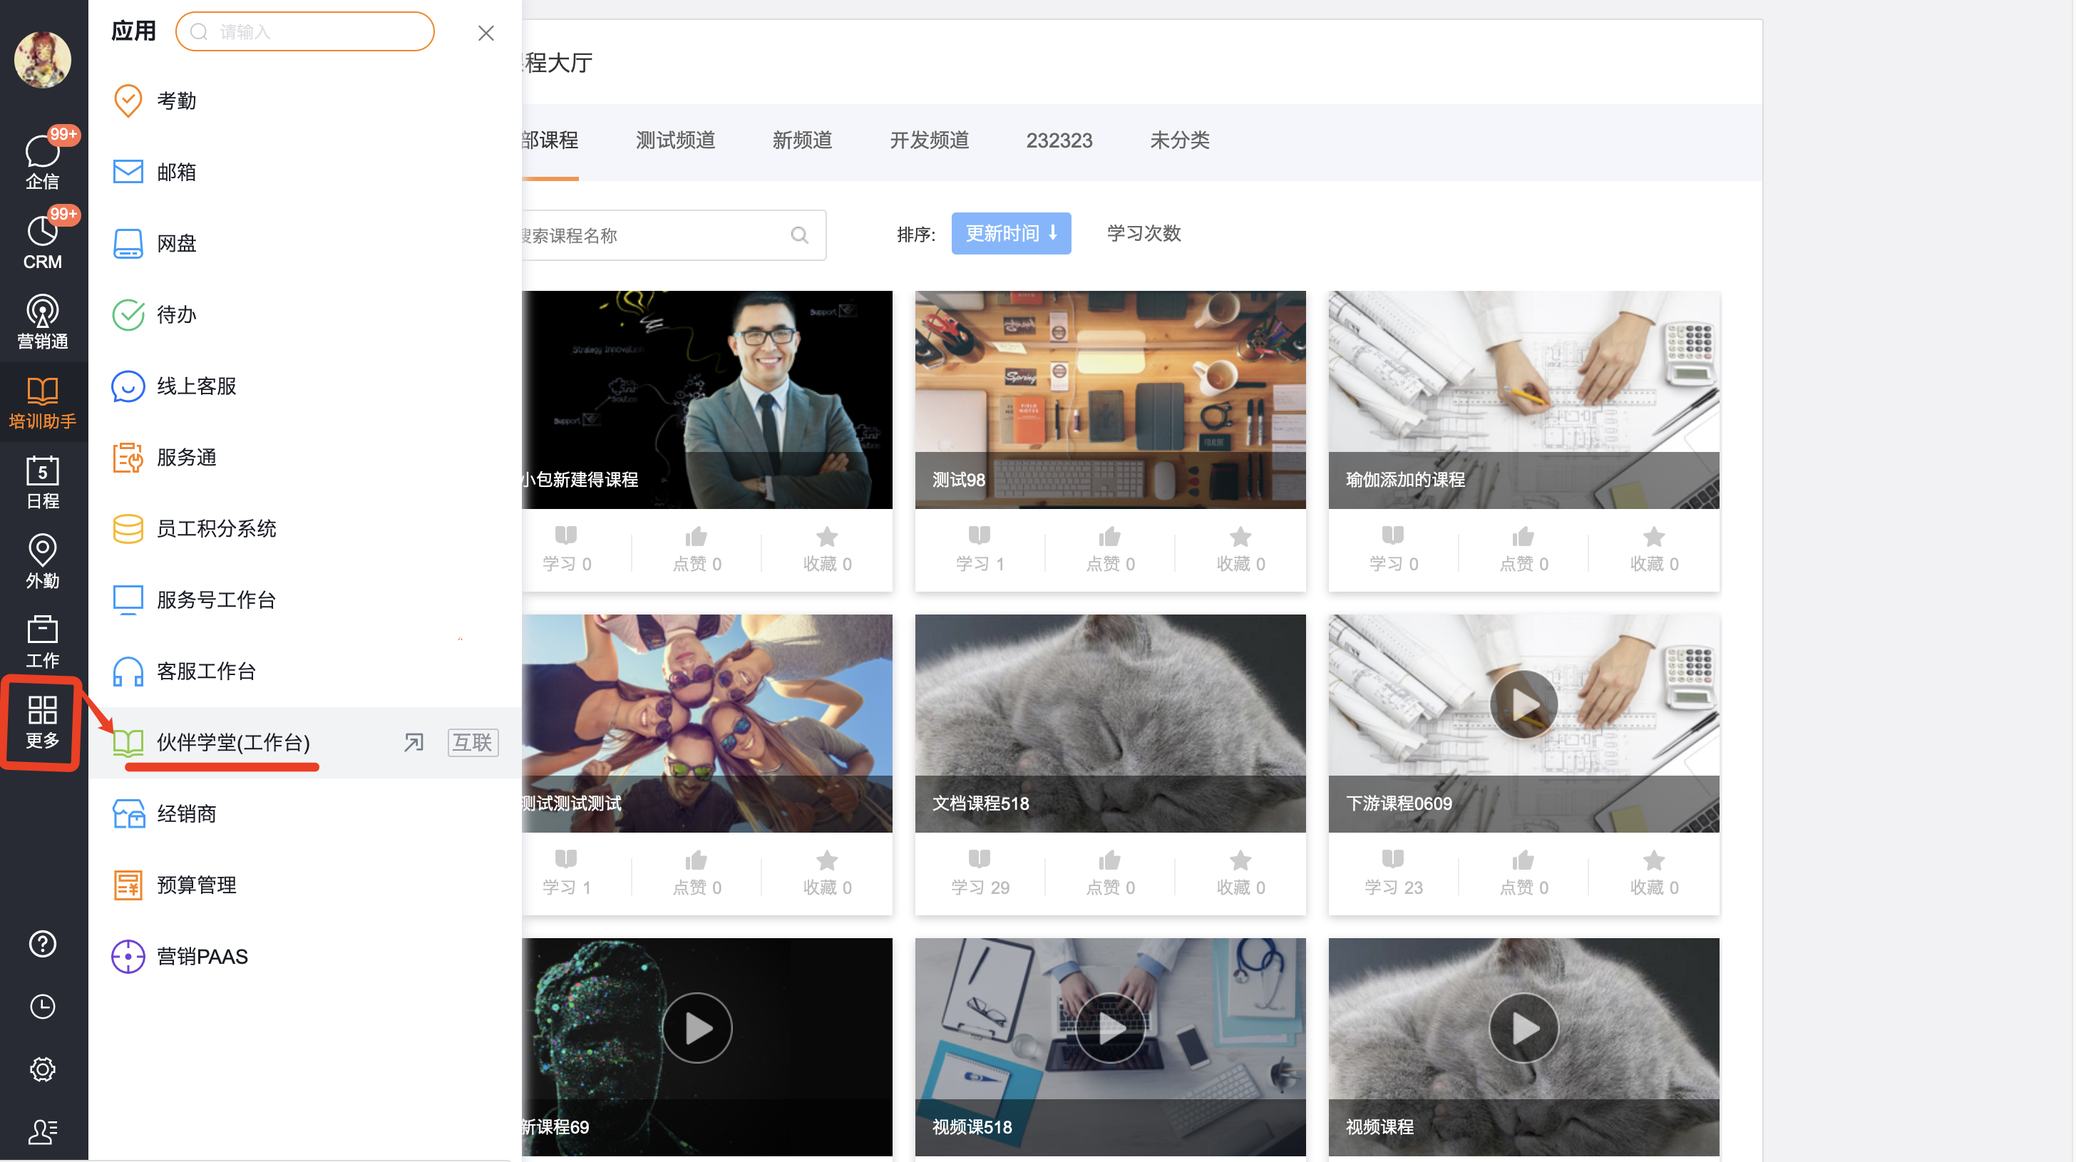Switch to the 未分类 tab

point(1180,140)
